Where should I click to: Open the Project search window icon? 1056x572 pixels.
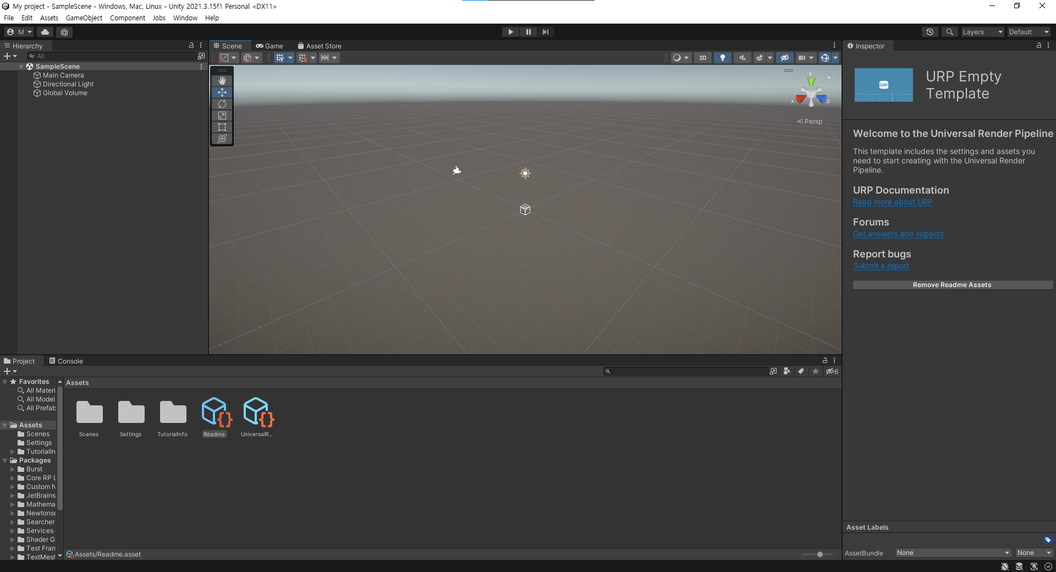pyautogui.click(x=773, y=371)
